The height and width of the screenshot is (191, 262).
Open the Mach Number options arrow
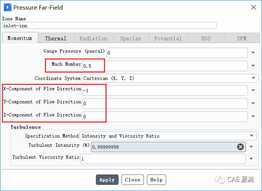coord(253,66)
